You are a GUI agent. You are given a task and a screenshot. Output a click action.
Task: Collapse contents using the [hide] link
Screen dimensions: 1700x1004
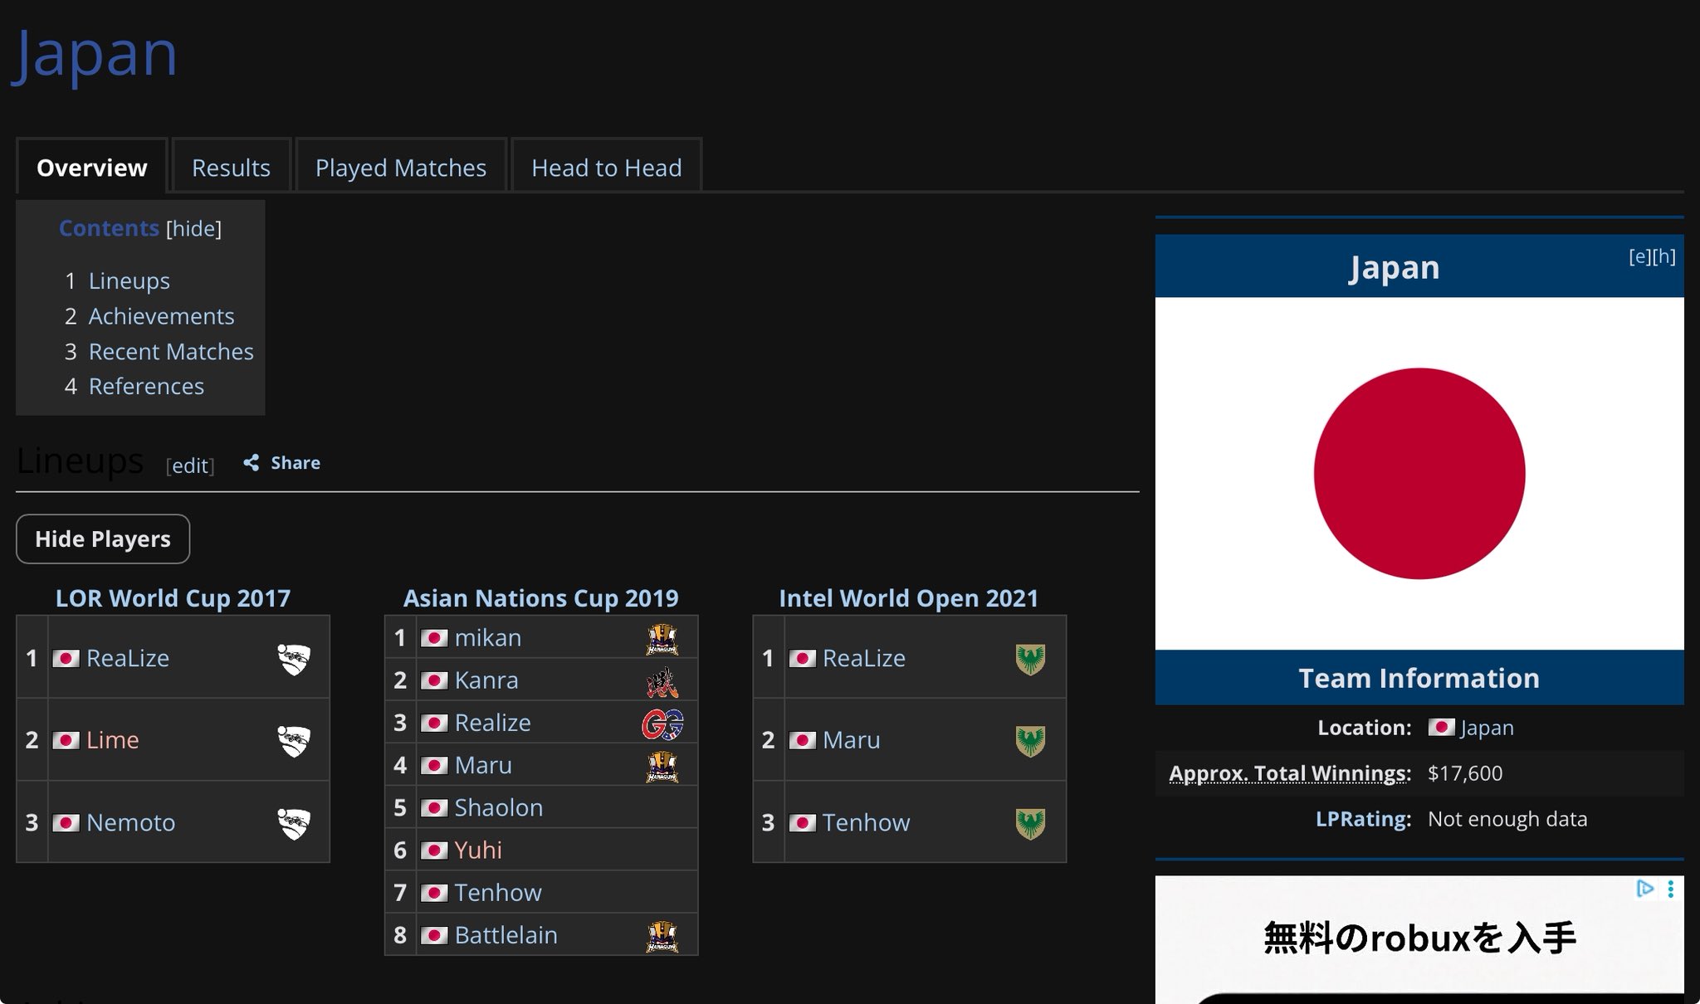[193, 229]
